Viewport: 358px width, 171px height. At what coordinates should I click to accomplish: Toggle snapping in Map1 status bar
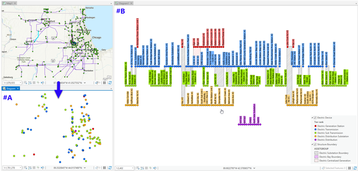pyautogui.click(x=30, y=83)
